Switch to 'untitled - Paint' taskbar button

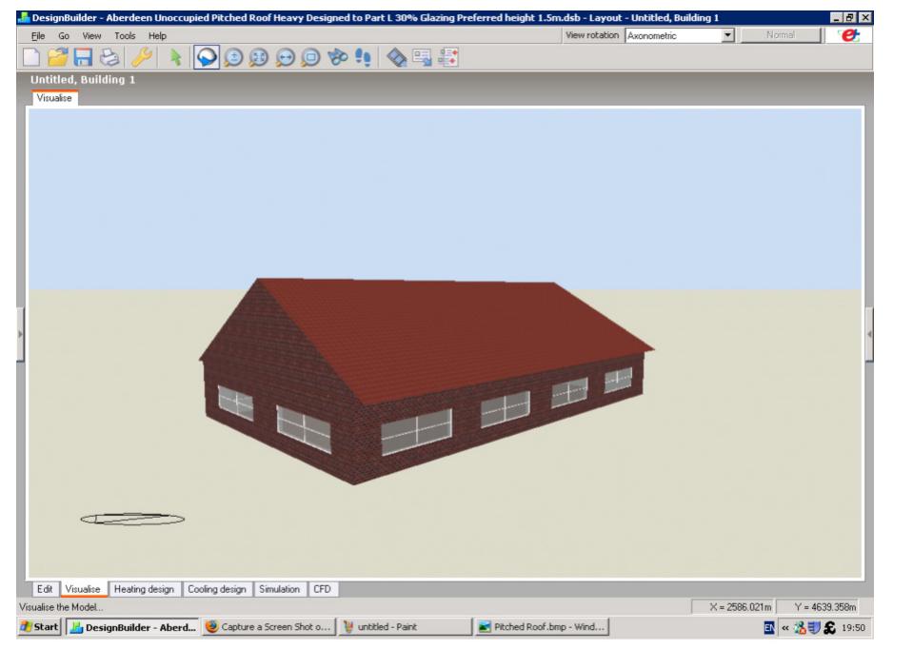(406, 627)
